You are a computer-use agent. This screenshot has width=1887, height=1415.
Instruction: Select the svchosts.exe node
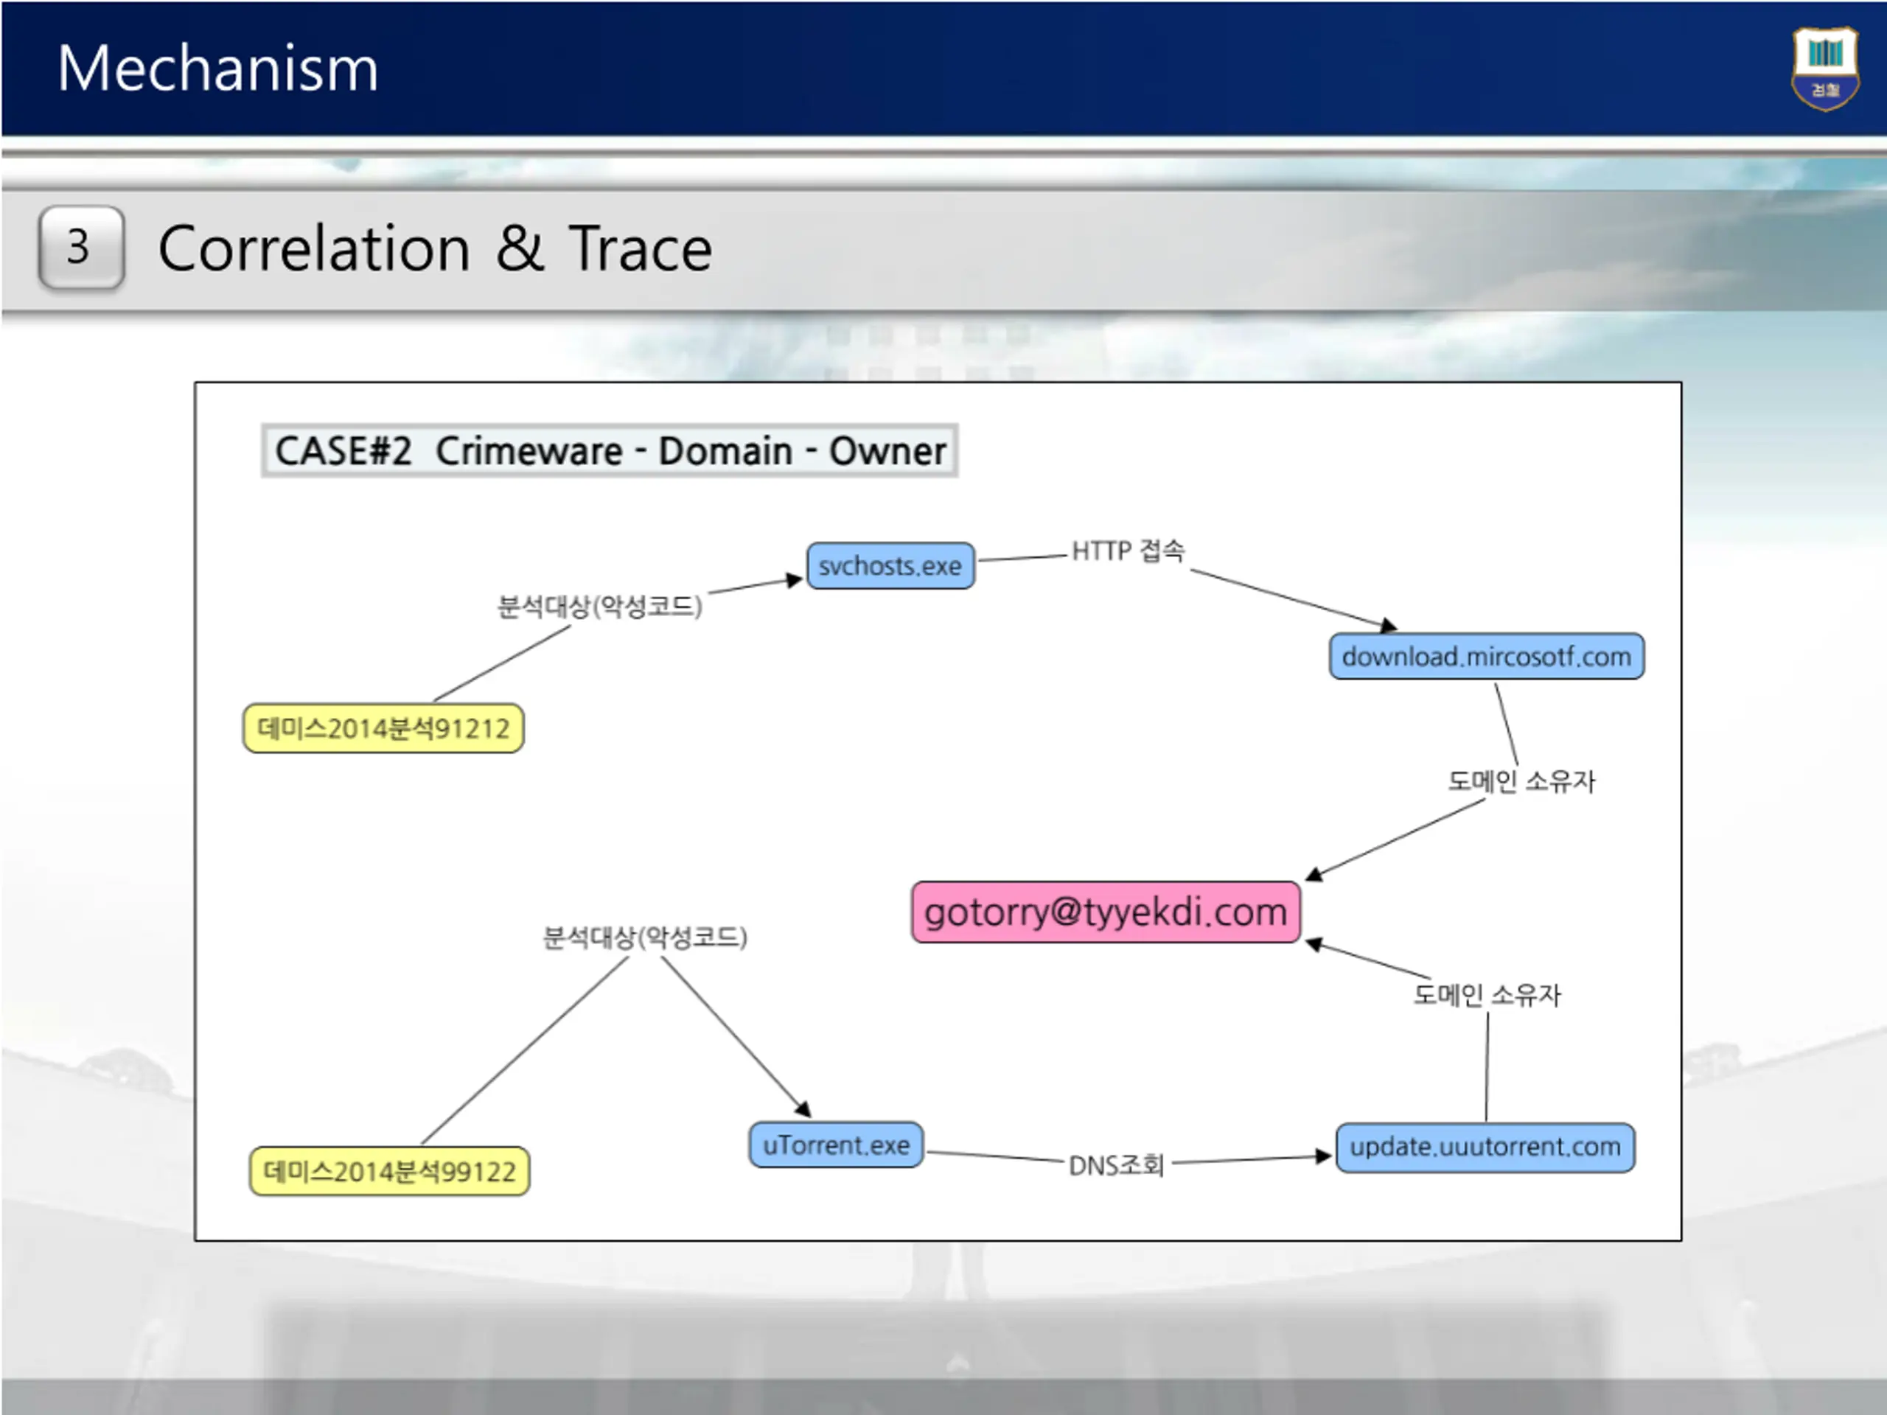coord(890,565)
